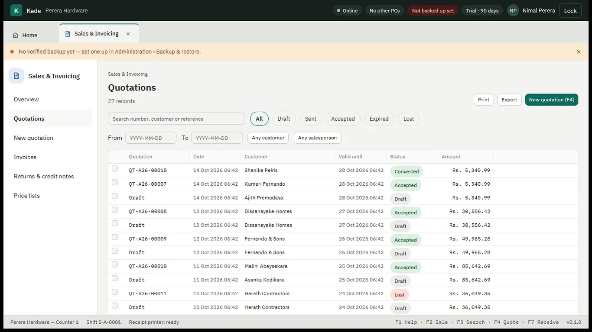Click the Kade logo icon
This screenshot has width=592, height=332.
coord(16,10)
